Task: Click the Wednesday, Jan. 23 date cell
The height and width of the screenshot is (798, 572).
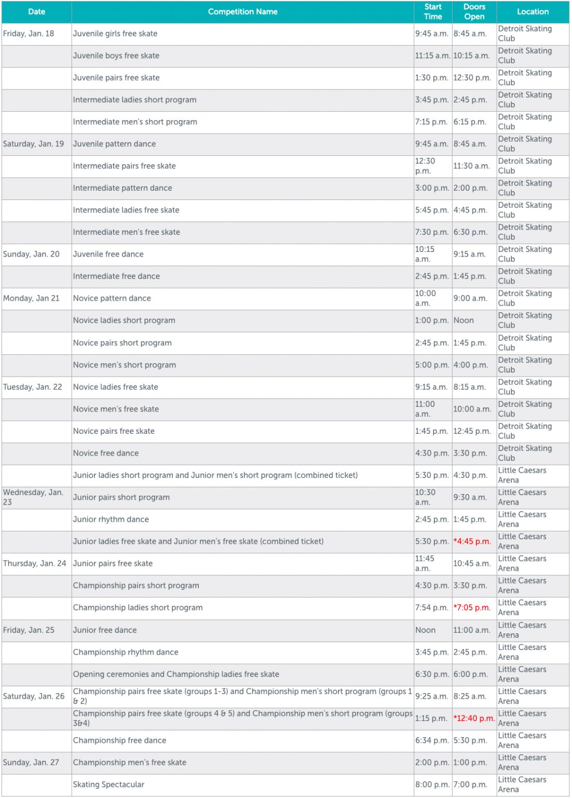Action: [33, 497]
